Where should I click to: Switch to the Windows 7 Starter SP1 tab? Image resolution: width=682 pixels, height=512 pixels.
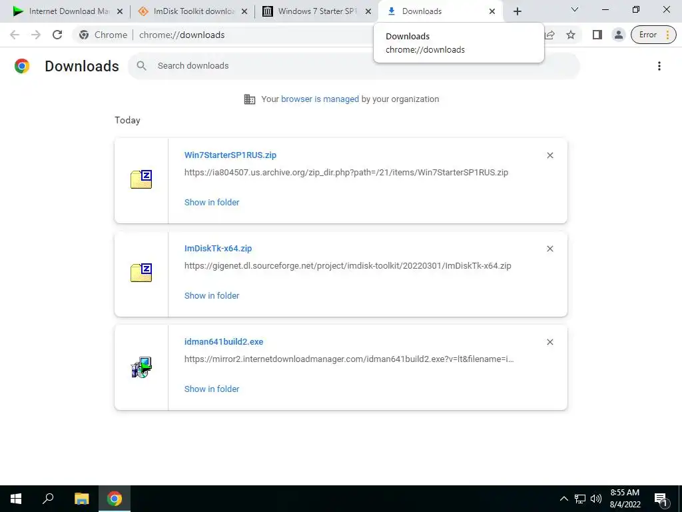316,11
